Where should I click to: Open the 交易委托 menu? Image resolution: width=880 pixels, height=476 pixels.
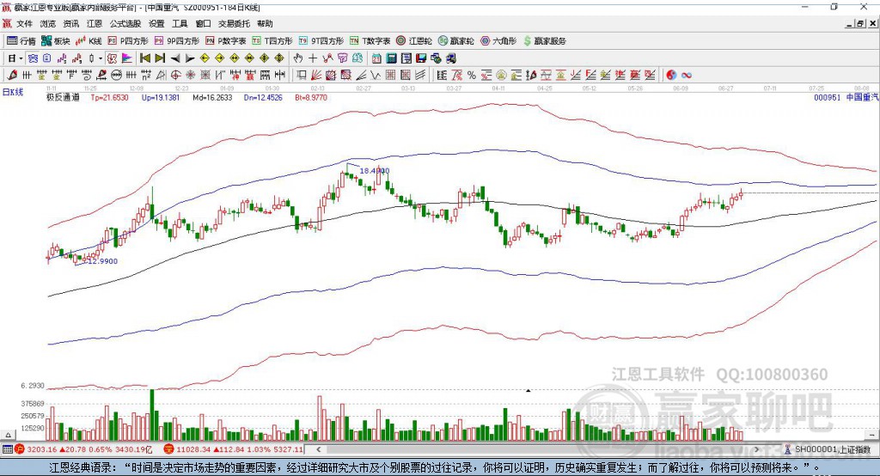click(x=234, y=23)
